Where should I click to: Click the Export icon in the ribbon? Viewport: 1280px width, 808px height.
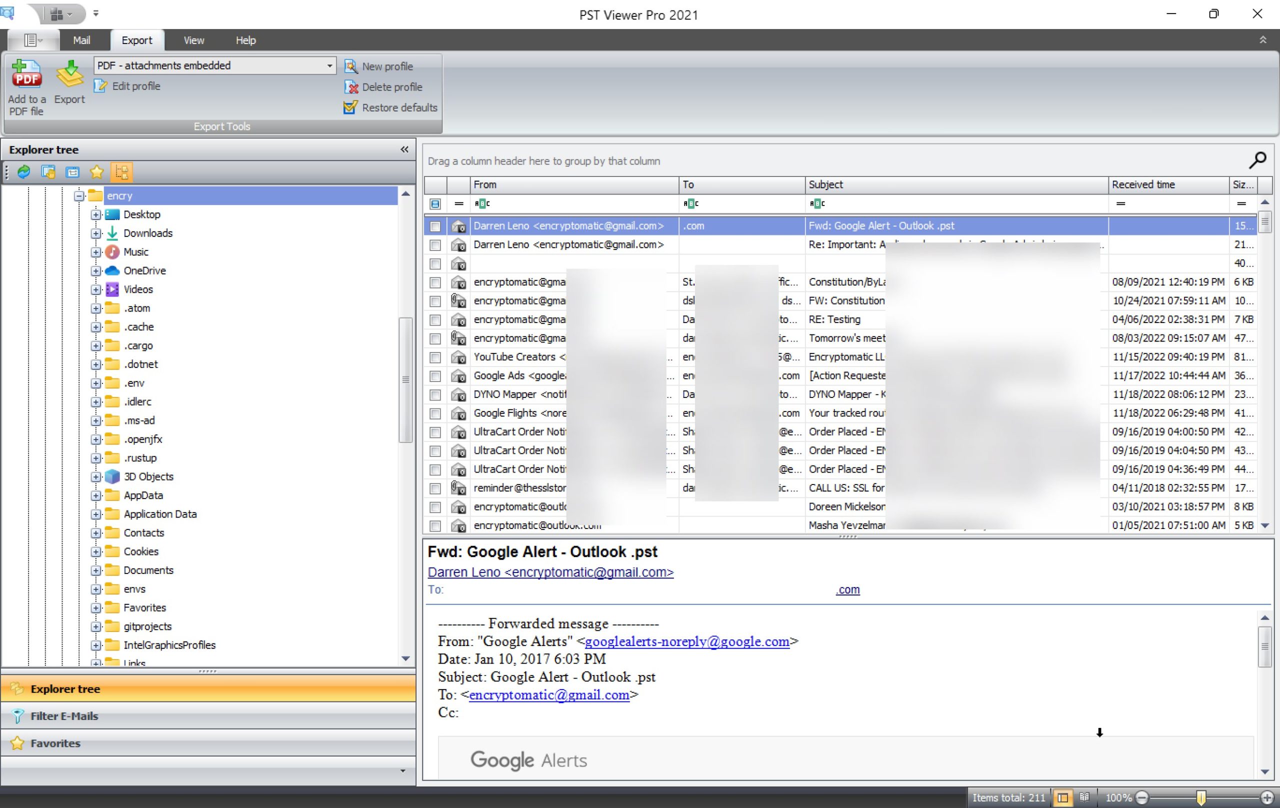coord(69,74)
